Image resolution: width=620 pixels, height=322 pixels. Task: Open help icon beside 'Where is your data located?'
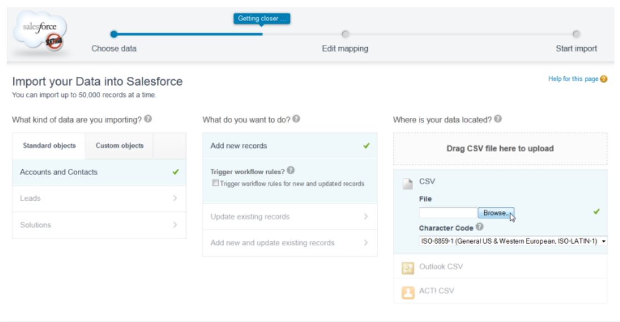pos(498,118)
